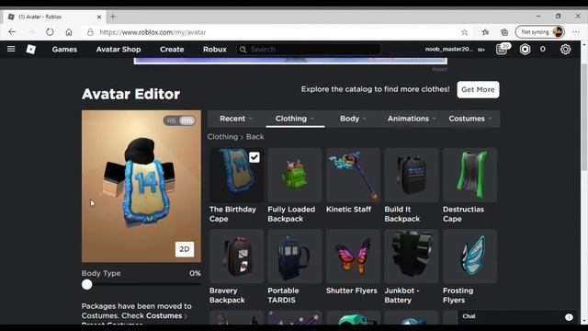Screen dimensions: 588x331
Task: Click the avatar 3D preview
Action: click(x=141, y=186)
